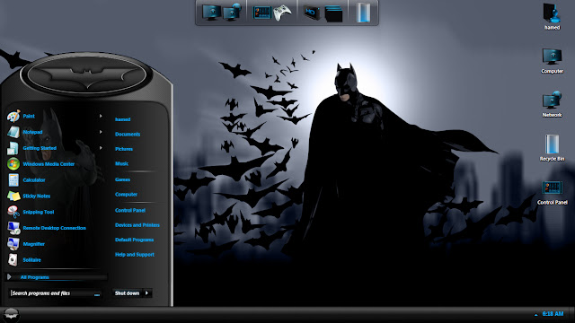Click the Batman logo user picture

(86, 74)
